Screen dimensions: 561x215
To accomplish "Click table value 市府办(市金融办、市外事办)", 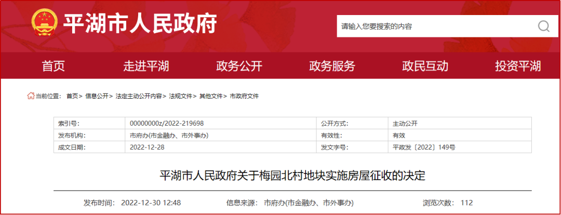I will (x=169, y=135).
